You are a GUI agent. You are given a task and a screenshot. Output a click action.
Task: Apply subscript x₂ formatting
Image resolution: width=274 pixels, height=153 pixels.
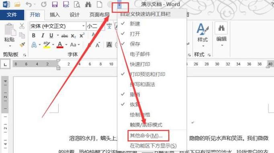tap(74, 36)
